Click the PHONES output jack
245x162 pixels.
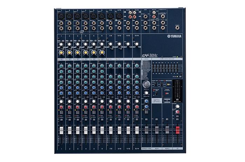177,28
